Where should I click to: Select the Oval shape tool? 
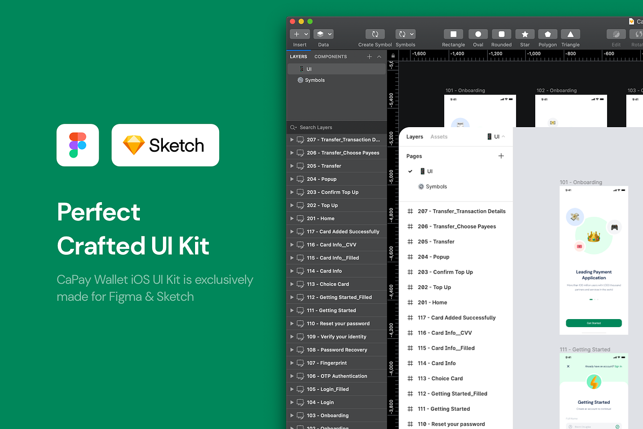(478, 34)
